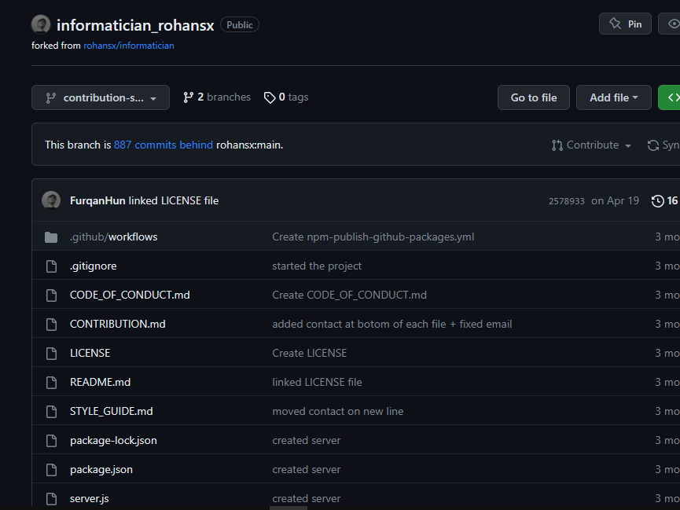This screenshot has width=680, height=510.
Task: Open the 2 branches link
Action: (x=217, y=97)
